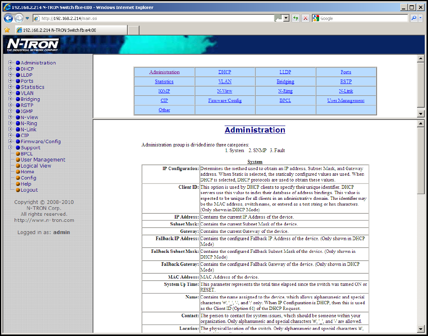Click the Favorites star icon
This screenshot has height=336, width=428.
(7, 30)
